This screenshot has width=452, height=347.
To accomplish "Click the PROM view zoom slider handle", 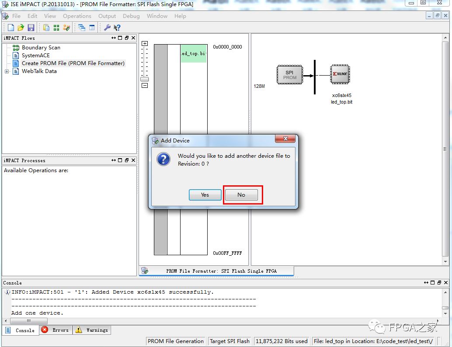I will point(144,79).
